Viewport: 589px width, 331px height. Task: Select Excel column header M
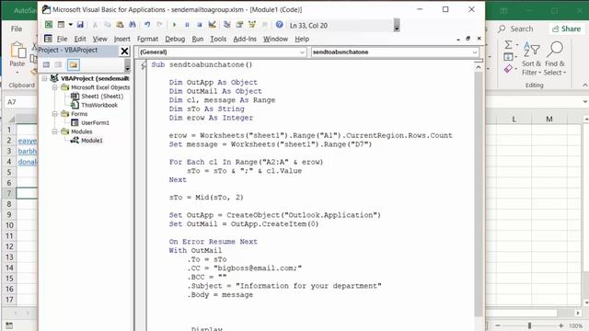coord(549,120)
